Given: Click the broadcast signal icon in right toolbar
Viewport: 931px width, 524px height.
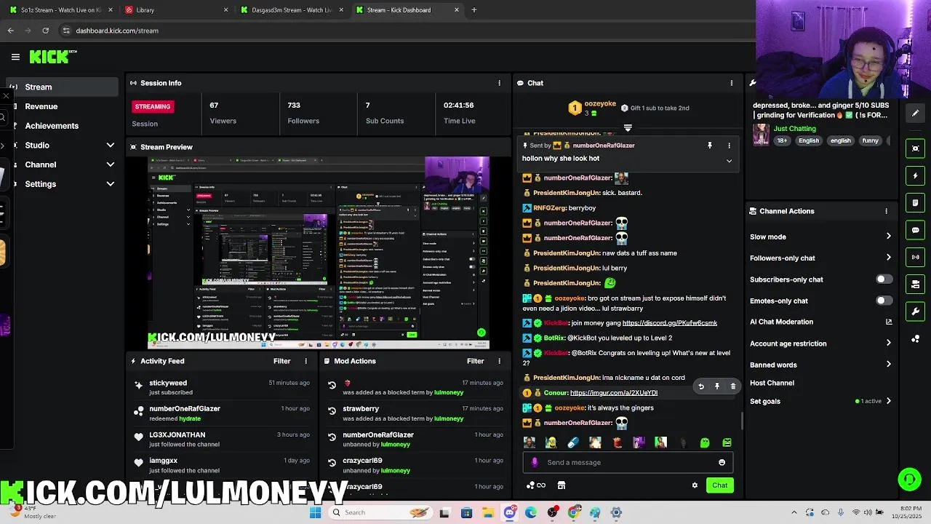Looking at the screenshot, I should [915, 257].
